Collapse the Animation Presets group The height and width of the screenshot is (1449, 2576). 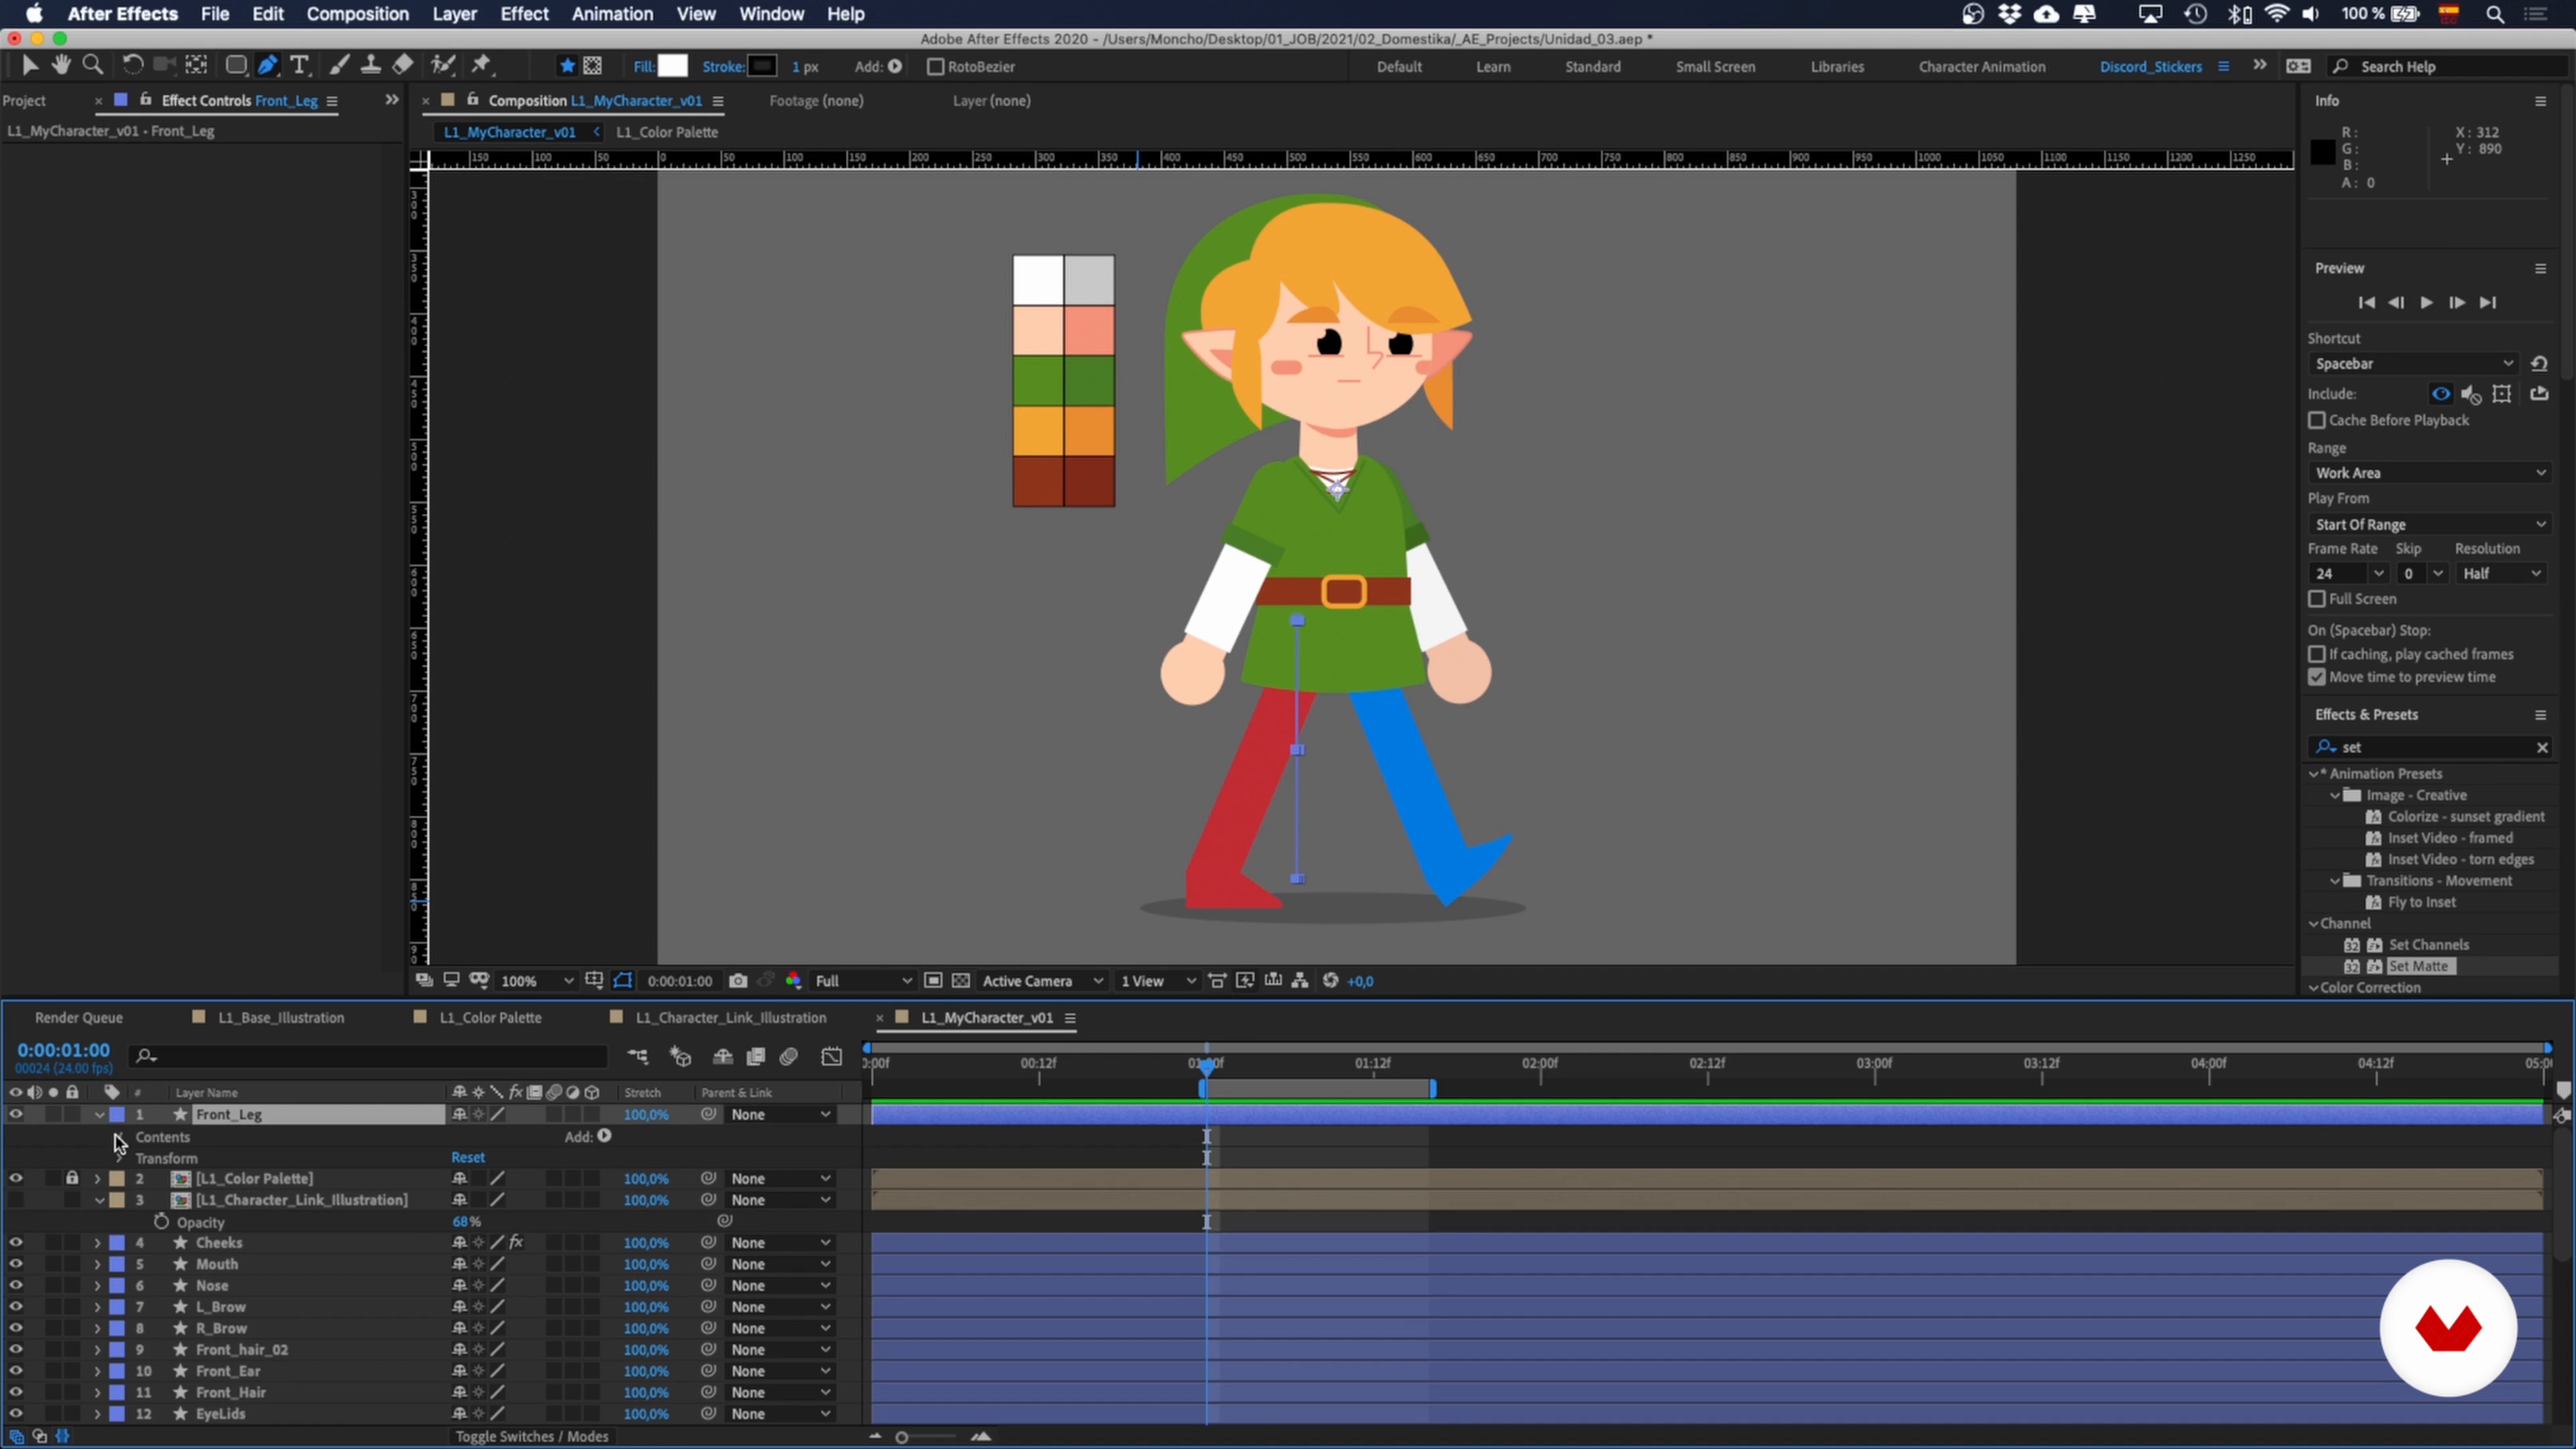tap(2314, 774)
